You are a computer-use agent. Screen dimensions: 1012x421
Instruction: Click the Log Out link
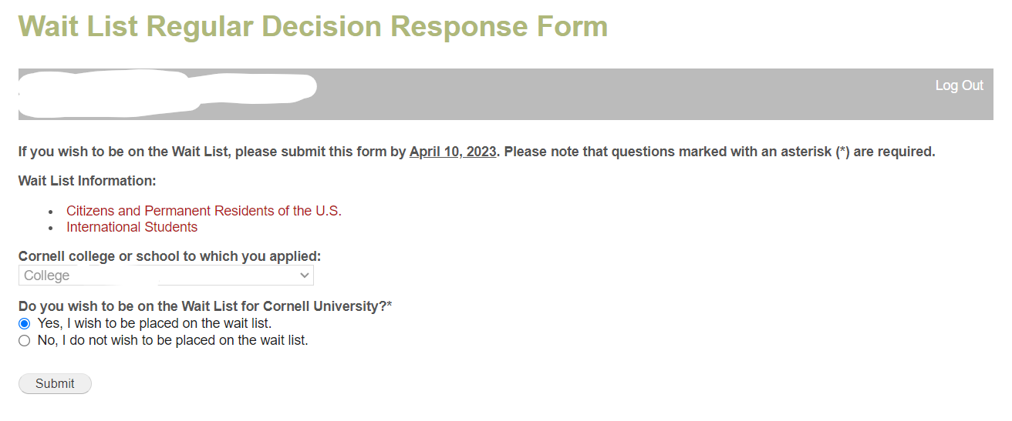959,85
